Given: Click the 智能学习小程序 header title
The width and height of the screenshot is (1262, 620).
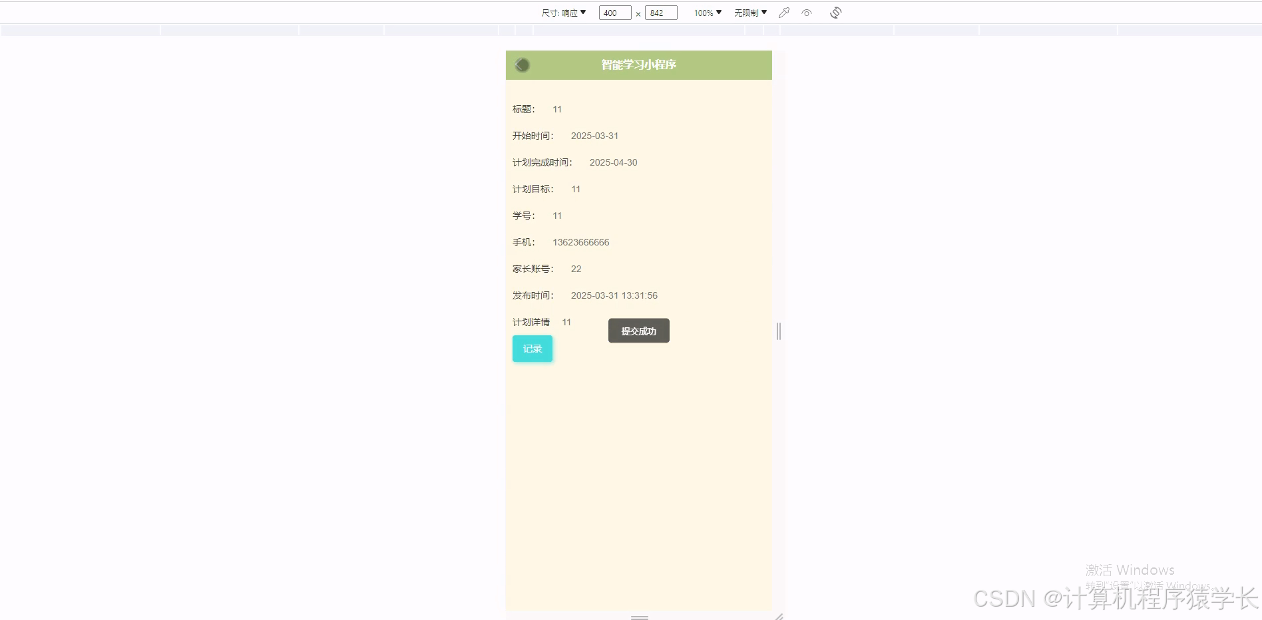Looking at the screenshot, I should click(x=638, y=65).
